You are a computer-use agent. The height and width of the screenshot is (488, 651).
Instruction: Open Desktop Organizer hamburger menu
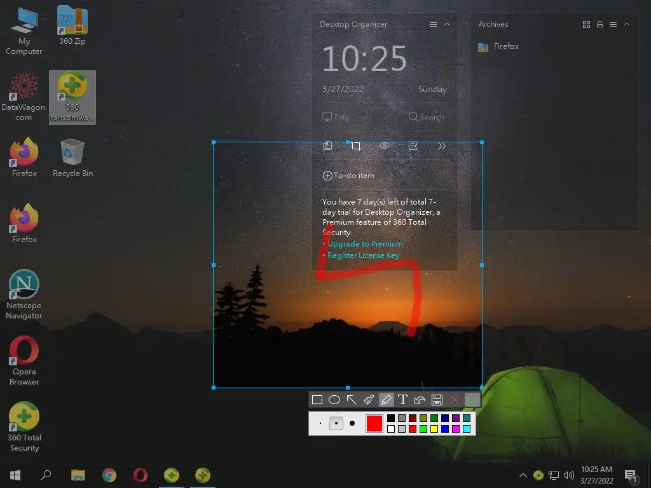click(433, 25)
